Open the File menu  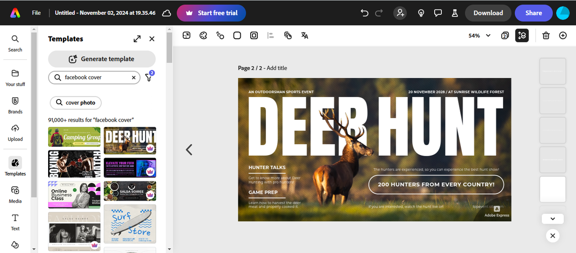[x=36, y=13]
